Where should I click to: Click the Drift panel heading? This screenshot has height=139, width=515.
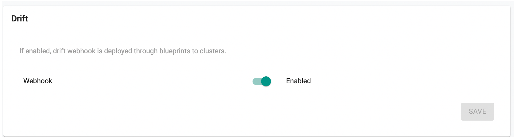[20, 18]
